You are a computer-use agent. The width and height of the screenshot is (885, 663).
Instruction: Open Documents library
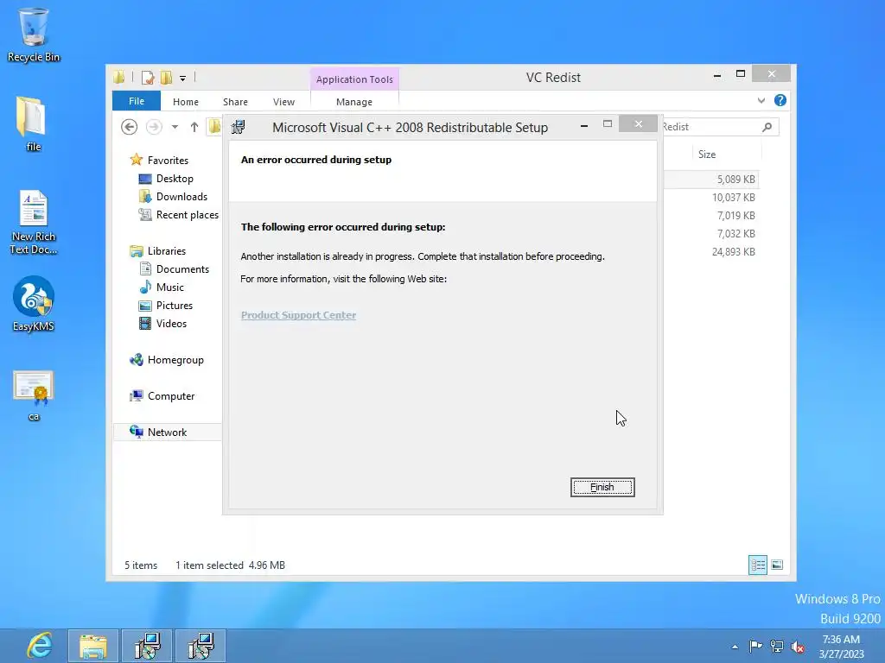(181, 269)
